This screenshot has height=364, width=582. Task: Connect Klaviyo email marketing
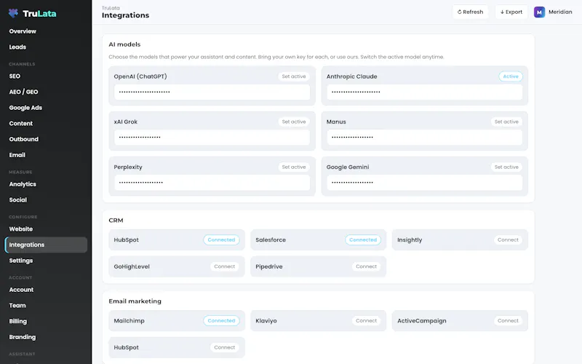click(366, 321)
